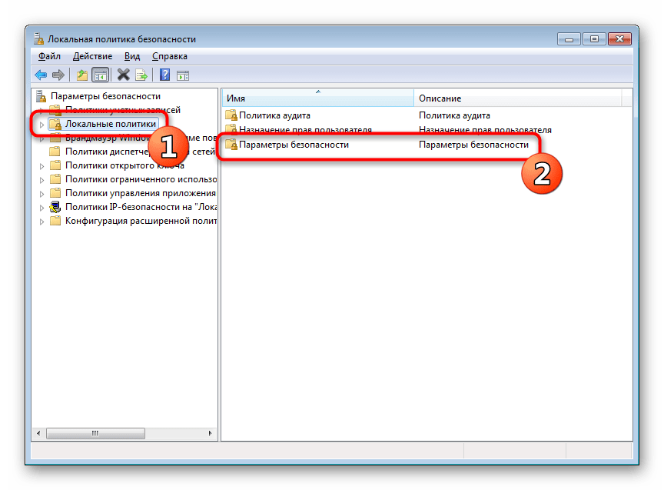Expand the Локальные политики tree node arrow
664x490 pixels.
click(x=42, y=124)
